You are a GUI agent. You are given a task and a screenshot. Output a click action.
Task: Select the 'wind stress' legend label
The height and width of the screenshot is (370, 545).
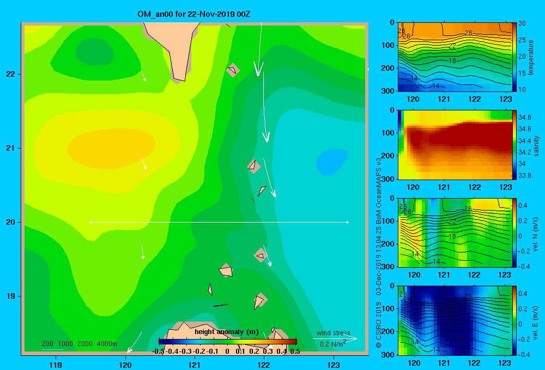[x=333, y=333]
